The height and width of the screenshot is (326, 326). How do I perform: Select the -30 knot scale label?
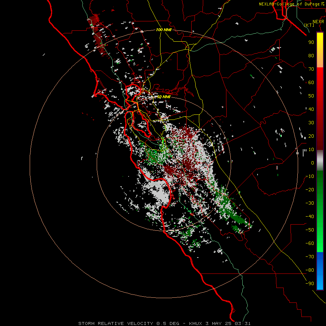(x=310, y=203)
